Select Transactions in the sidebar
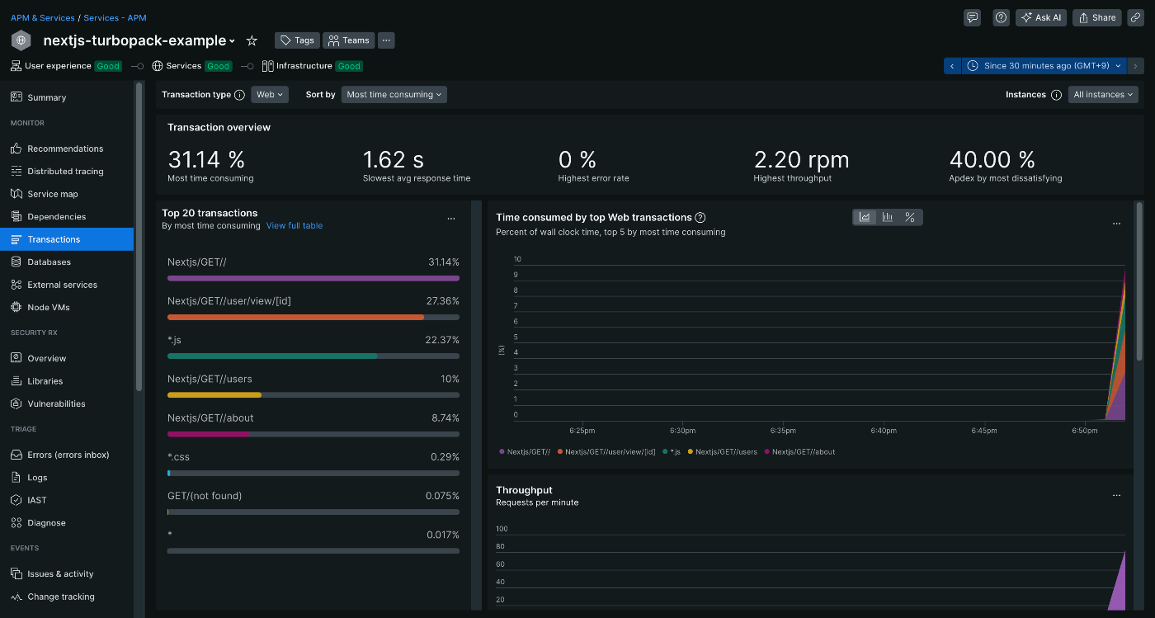 point(67,239)
